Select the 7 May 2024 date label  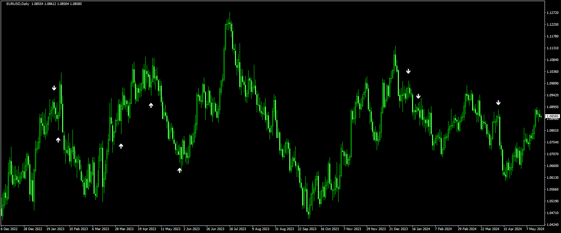(x=535, y=229)
